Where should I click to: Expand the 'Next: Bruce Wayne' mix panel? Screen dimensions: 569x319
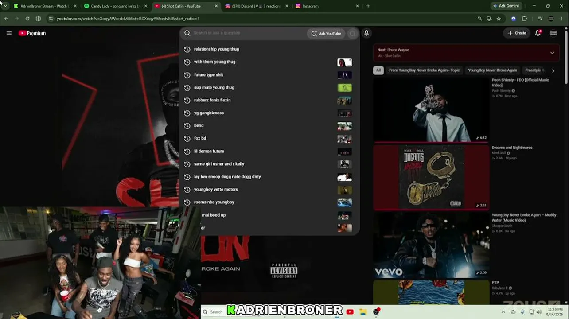tap(552, 53)
